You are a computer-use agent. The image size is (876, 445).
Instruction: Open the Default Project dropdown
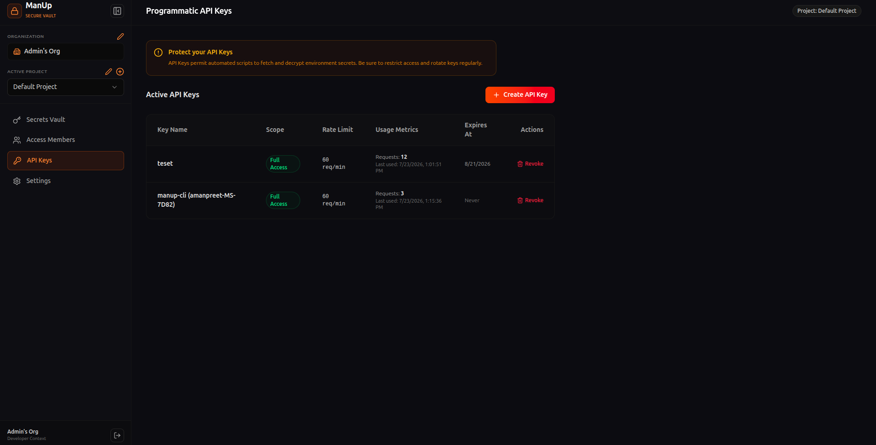66,87
